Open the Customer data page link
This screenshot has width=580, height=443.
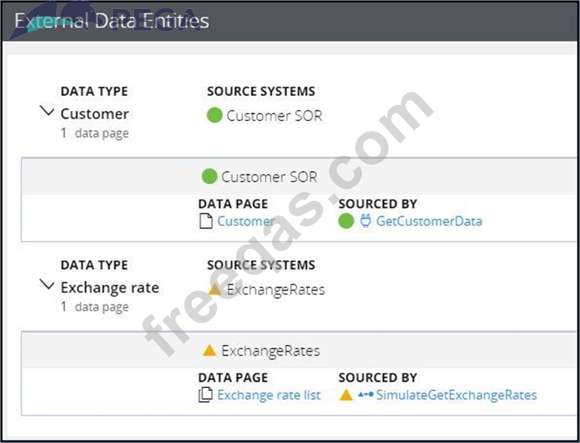(x=246, y=221)
